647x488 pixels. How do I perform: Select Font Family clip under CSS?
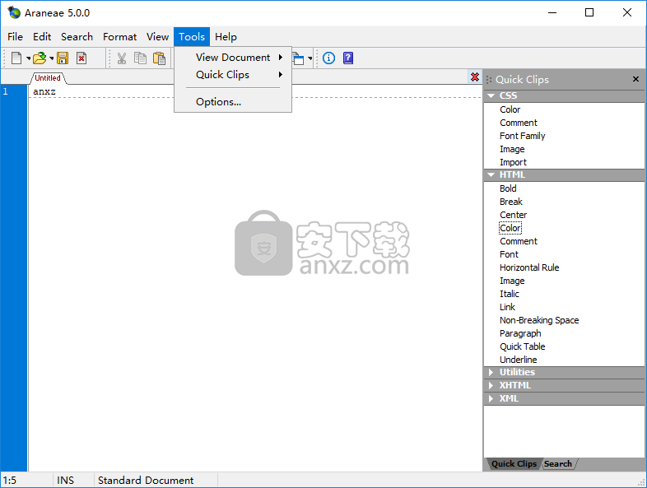pyautogui.click(x=523, y=136)
